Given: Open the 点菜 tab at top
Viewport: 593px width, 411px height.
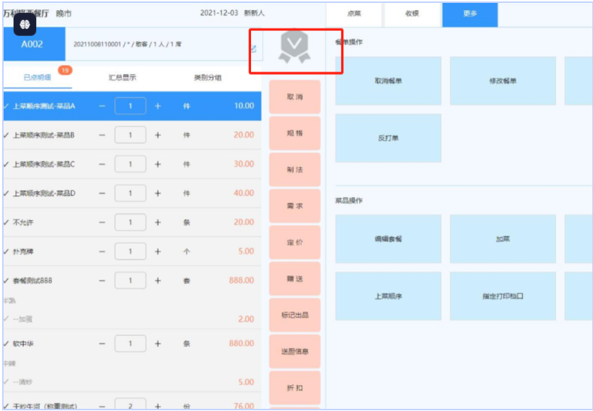Looking at the screenshot, I should click(x=354, y=14).
